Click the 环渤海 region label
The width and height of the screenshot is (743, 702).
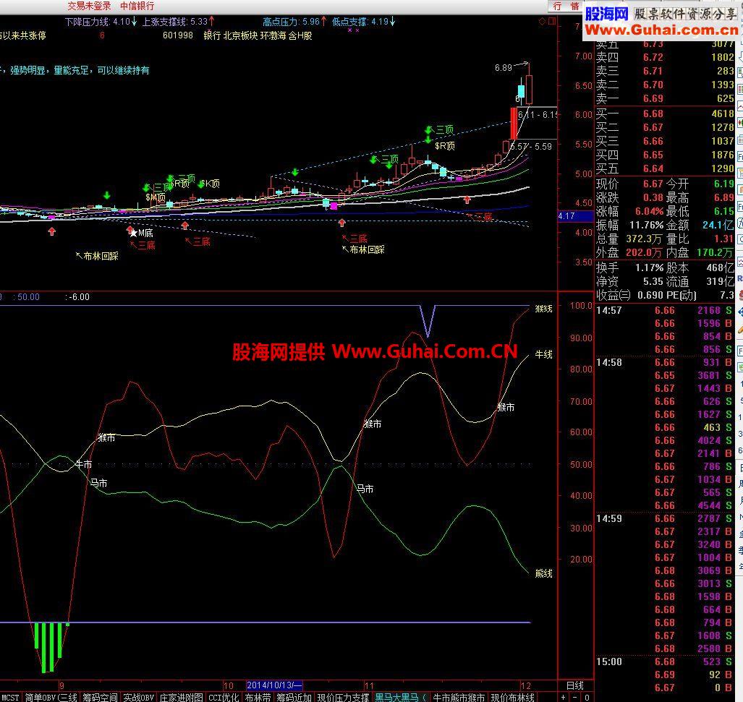(x=273, y=35)
